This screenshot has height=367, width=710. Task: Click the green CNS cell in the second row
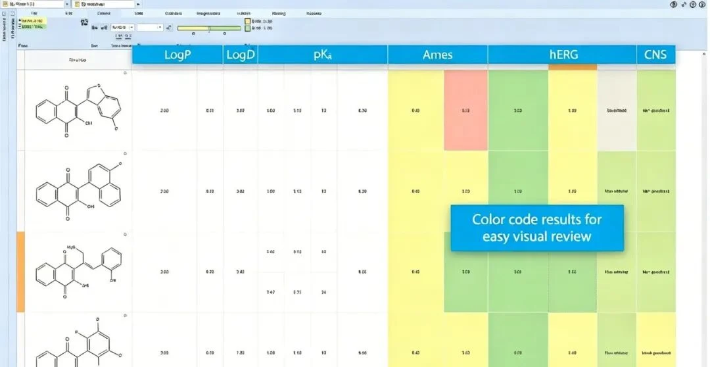(656, 191)
